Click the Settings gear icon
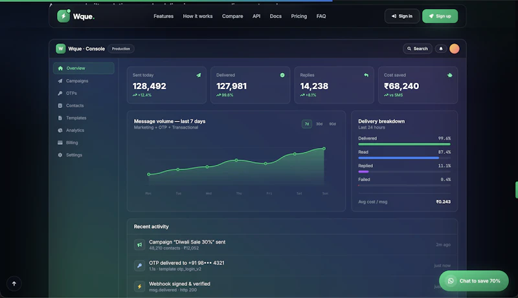The width and height of the screenshot is (518, 298). [60, 155]
